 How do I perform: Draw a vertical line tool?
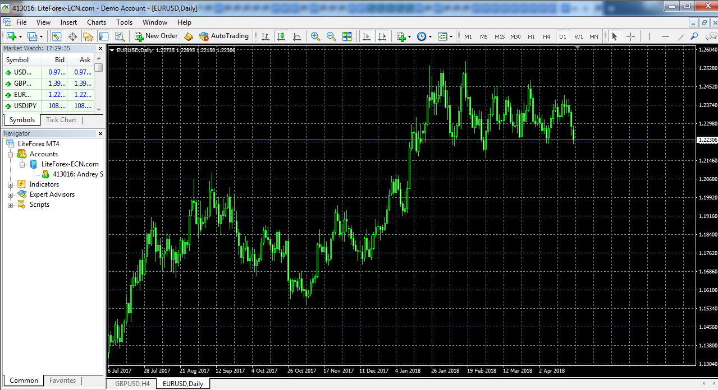pos(650,36)
